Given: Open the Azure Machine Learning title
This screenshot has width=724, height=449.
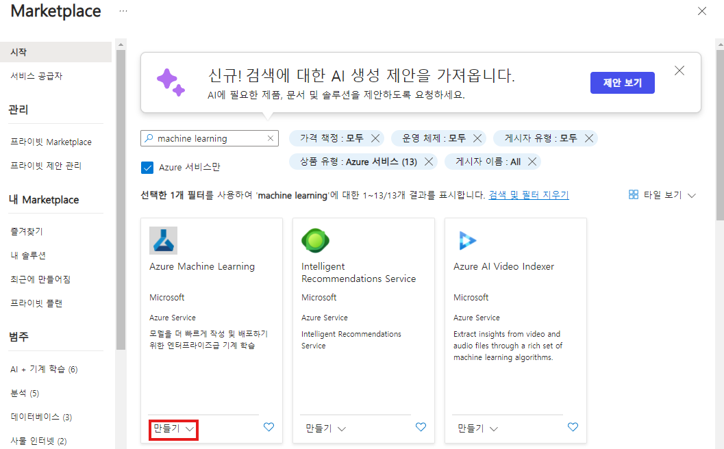Looking at the screenshot, I should coord(202,266).
